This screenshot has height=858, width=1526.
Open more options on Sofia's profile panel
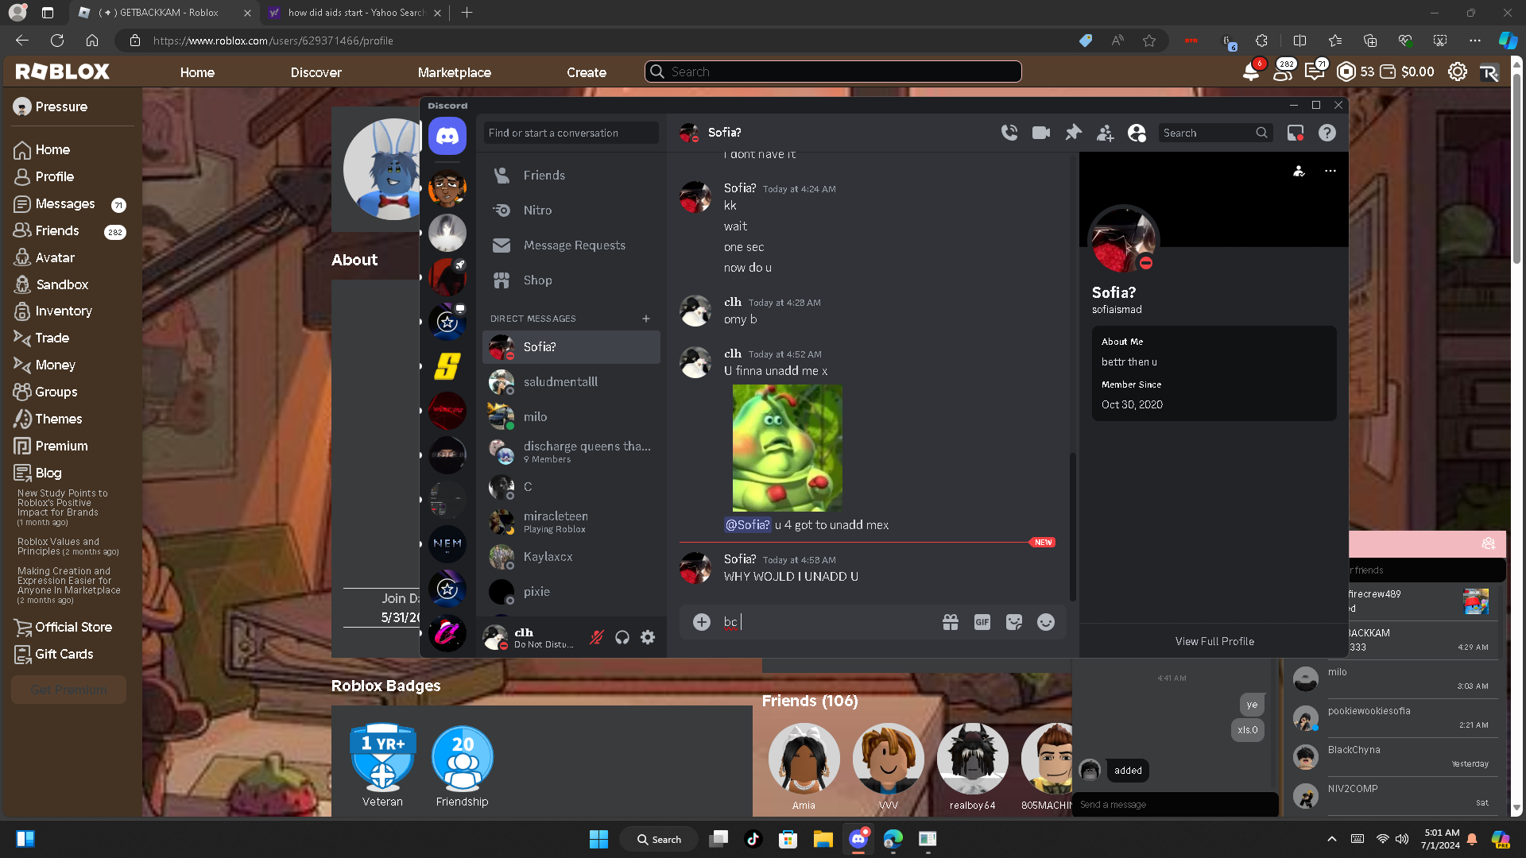[1330, 171]
